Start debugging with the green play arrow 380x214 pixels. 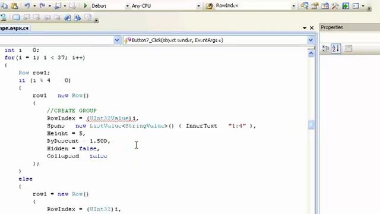pos(85,5)
